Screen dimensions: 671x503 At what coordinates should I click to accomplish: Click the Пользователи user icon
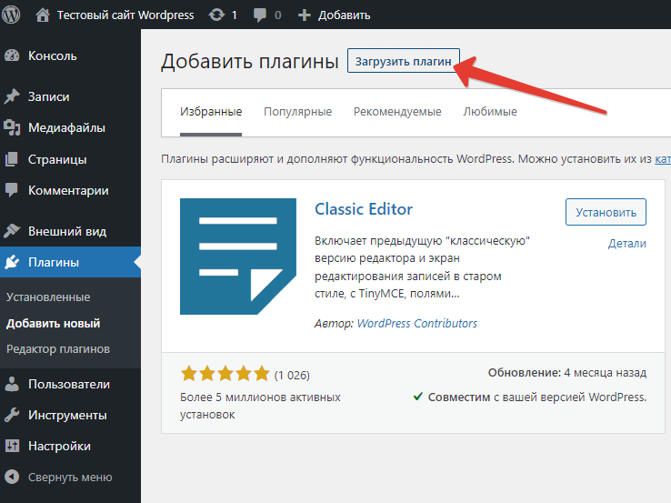tap(12, 384)
